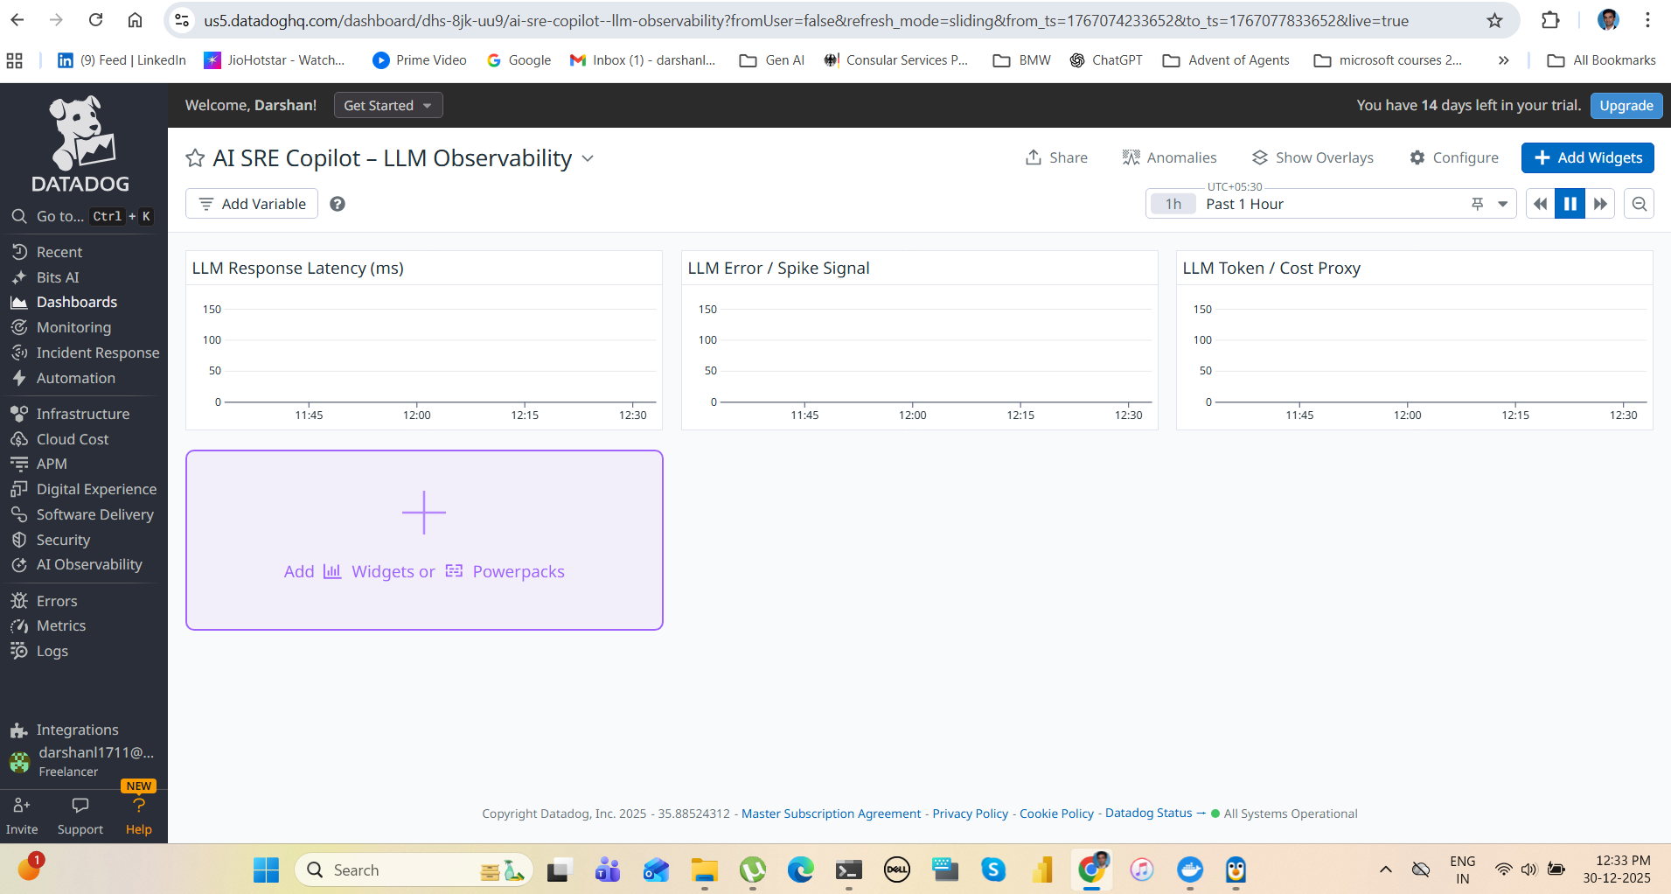Open the All Bookmarks folder
1671x894 pixels.
(1601, 60)
